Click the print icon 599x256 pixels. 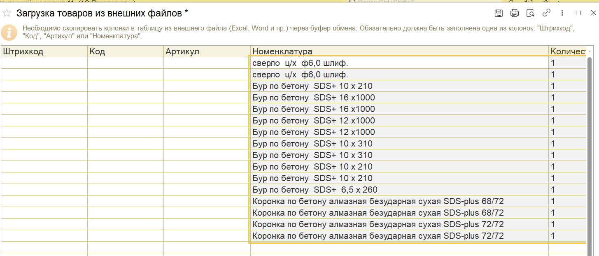click(515, 13)
